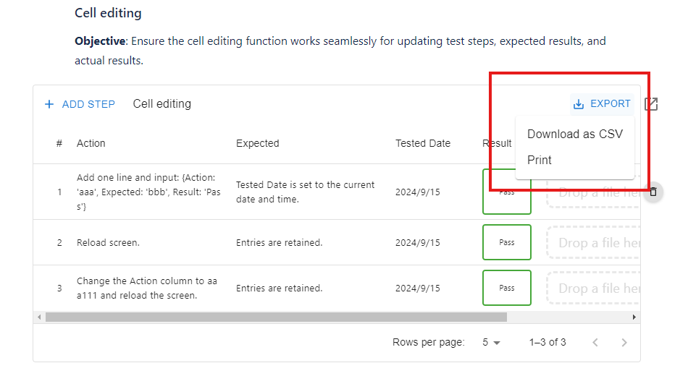
Task: Open the EXPORT download menu
Action: coord(602,104)
